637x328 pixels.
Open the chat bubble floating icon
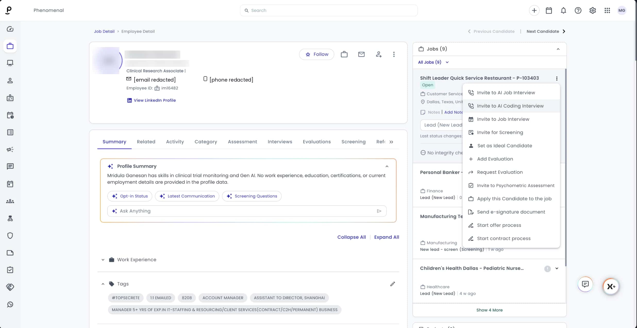pyautogui.click(x=585, y=284)
